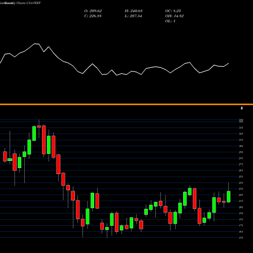Screen dimensions: 253x253
Task: Click the OH: 14.82 value
Action: (175, 16)
